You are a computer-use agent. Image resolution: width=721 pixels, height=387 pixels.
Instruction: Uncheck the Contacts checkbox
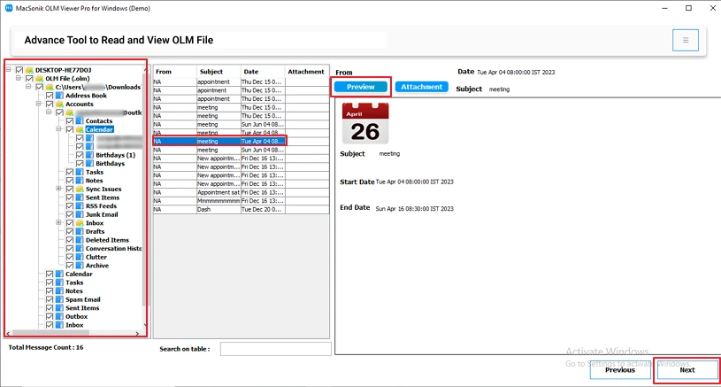tap(70, 121)
